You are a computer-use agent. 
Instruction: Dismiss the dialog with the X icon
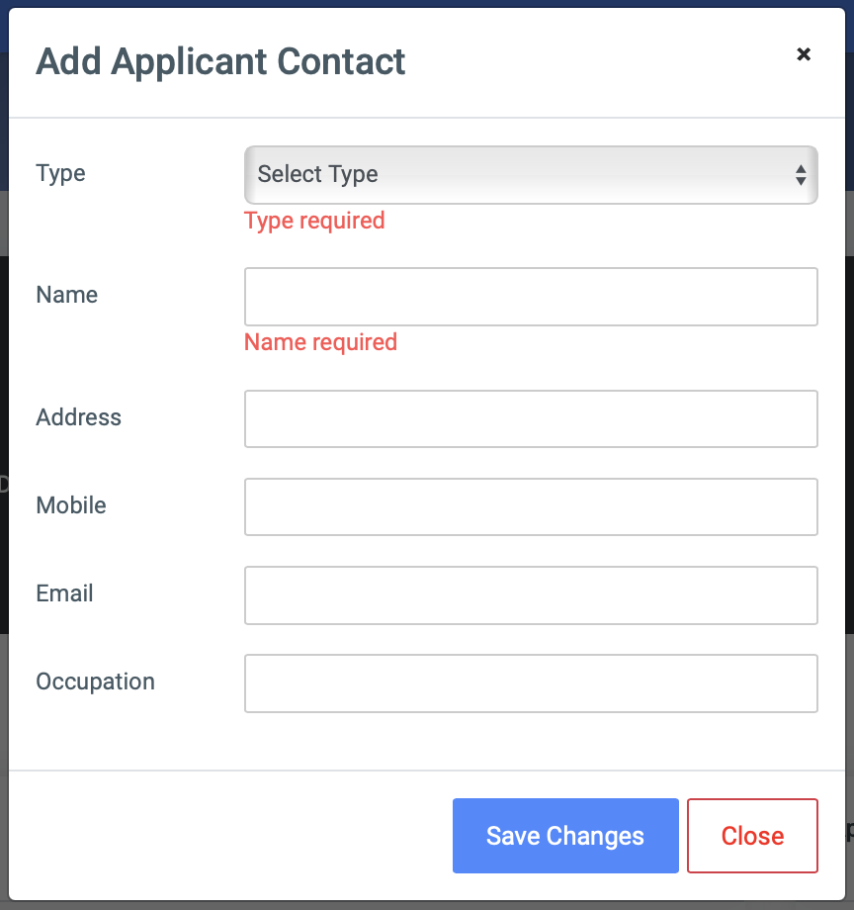click(804, 54)
